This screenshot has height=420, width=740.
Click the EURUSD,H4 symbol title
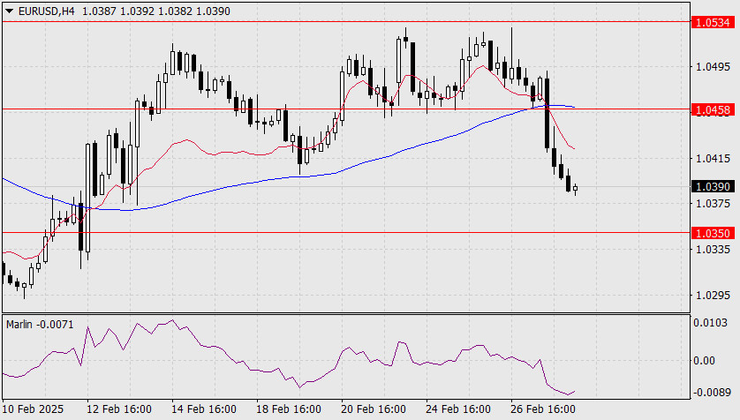pyautogui.click(x=46, y=11)
